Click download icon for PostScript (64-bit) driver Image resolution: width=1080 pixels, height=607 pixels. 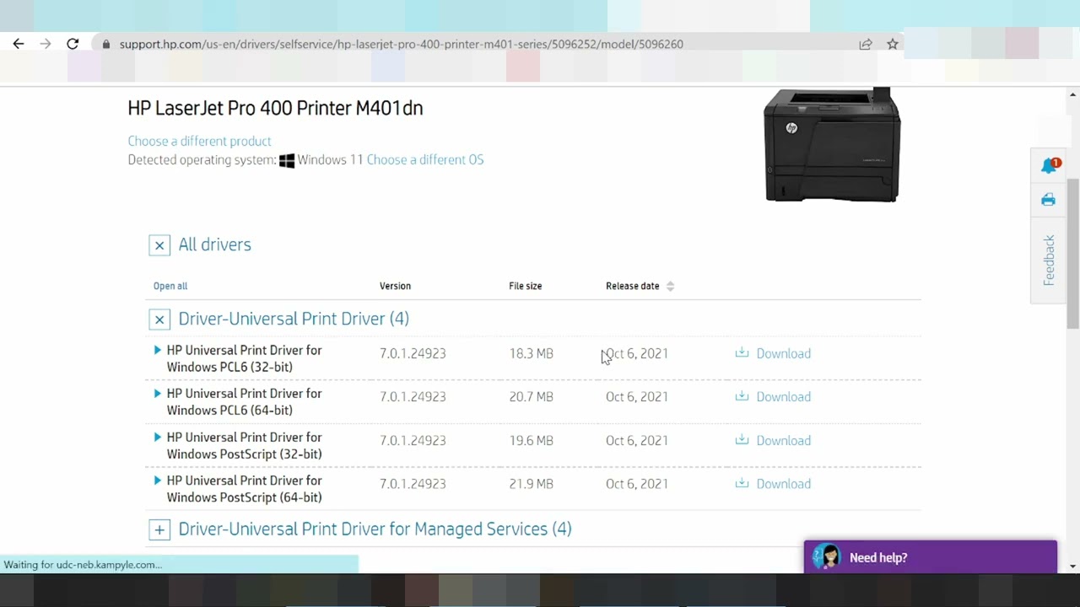click(742, 483)
